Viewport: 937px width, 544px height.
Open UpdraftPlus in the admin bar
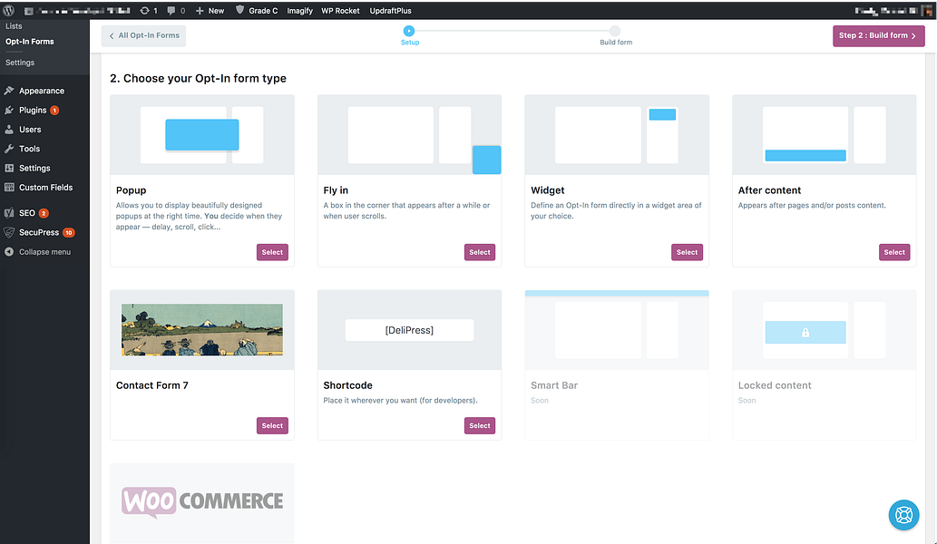(x=390, y=11)
